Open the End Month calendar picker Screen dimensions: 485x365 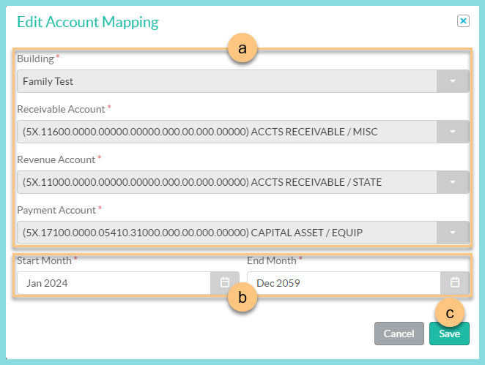point(454,282)
